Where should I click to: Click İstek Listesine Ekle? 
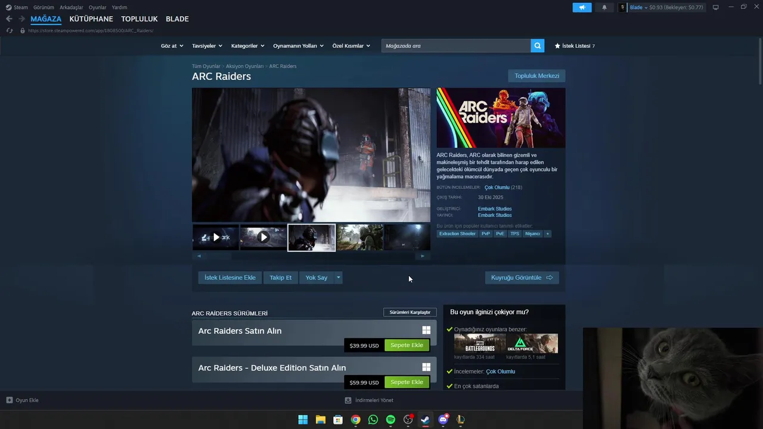click(230, 278)
